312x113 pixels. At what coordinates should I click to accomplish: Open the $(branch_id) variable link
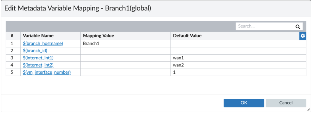click(35, 51)
